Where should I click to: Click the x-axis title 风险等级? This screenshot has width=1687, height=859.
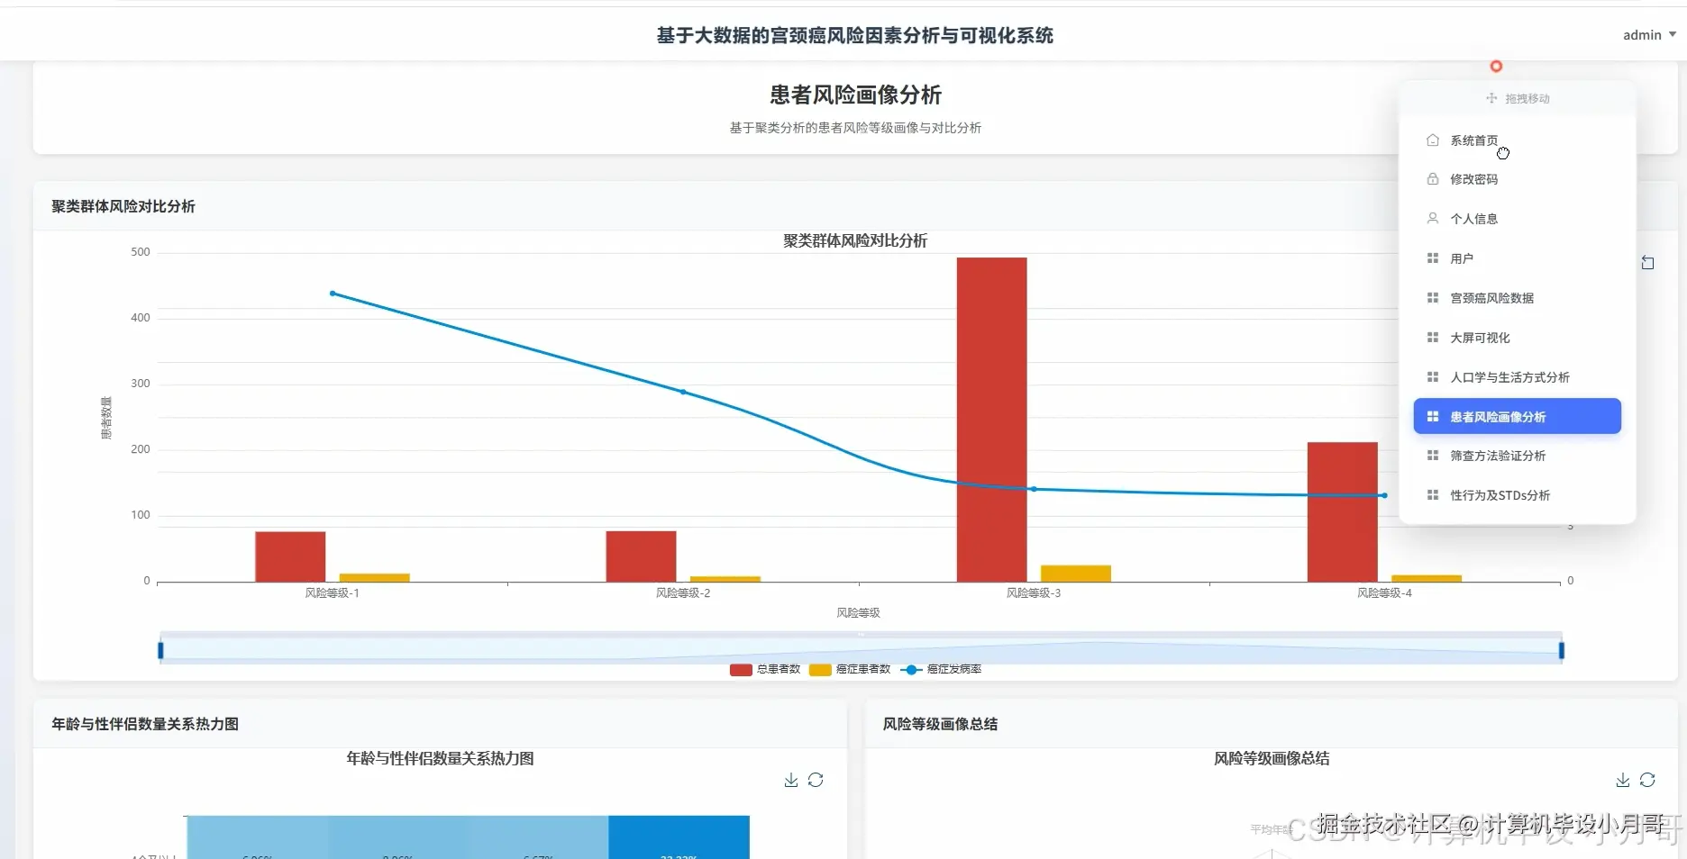click(858, 613)
